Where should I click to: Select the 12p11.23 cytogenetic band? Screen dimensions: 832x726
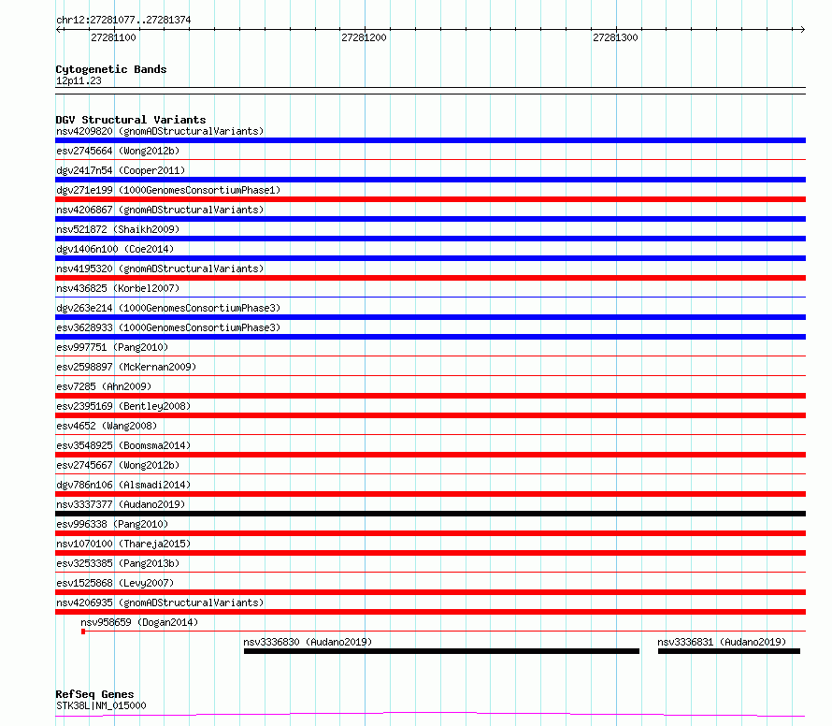coord(430,91)
